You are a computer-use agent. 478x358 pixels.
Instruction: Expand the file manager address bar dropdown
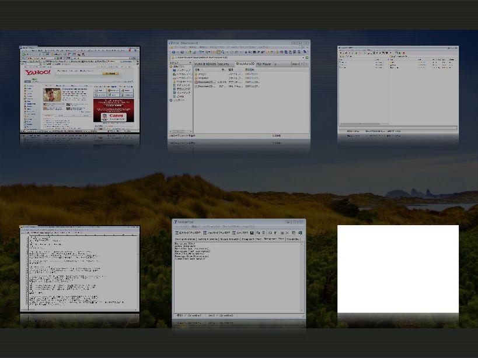point(303,57)
